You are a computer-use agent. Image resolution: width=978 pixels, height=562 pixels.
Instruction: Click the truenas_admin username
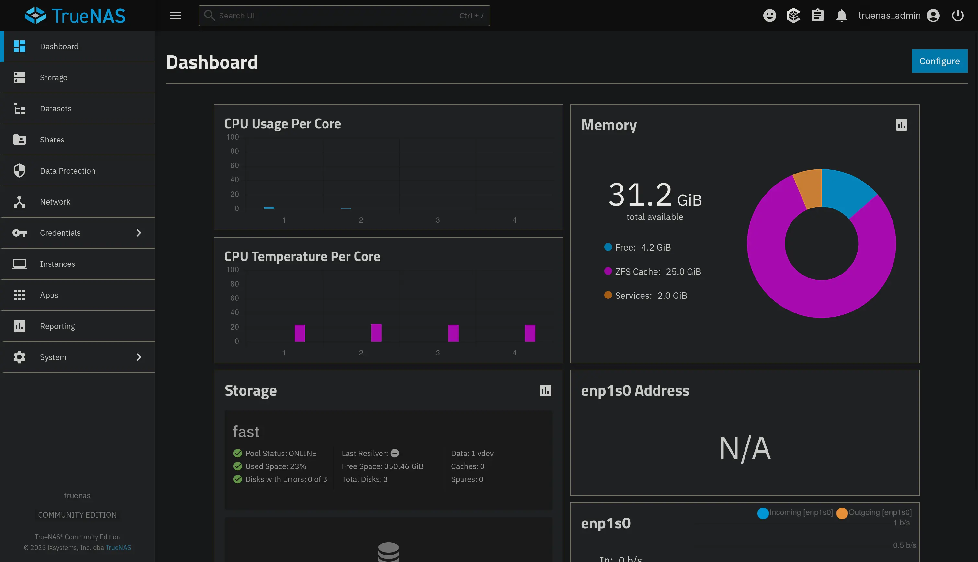pos(889,16)
